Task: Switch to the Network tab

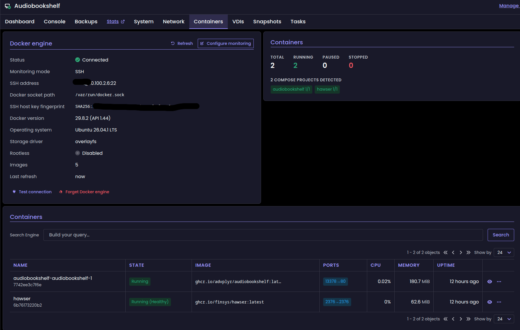Action: [174, 22]
